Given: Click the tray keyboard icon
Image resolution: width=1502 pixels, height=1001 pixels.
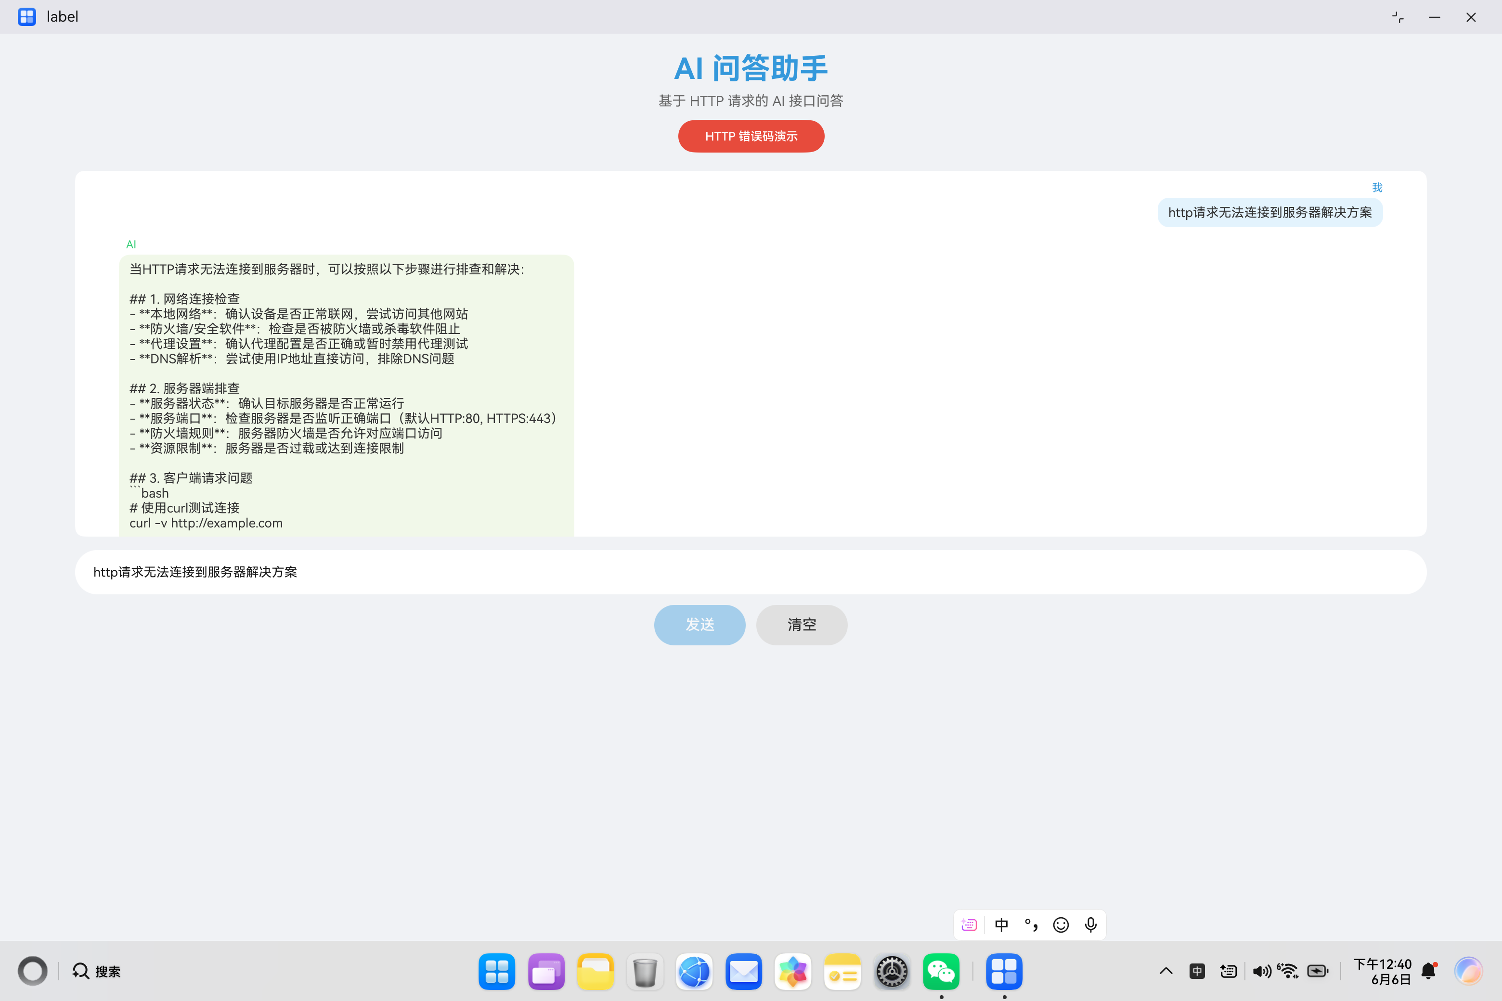Looking at the screenshot, I should (x=1228, y=971).
